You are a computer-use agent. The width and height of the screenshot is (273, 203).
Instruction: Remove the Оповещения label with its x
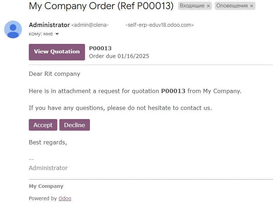coord(252,6)
